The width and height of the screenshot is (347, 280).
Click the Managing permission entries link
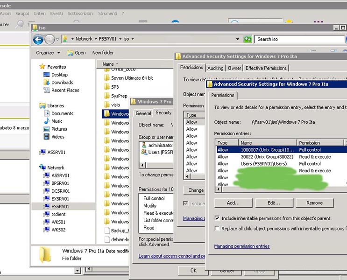tap(241, 246)
